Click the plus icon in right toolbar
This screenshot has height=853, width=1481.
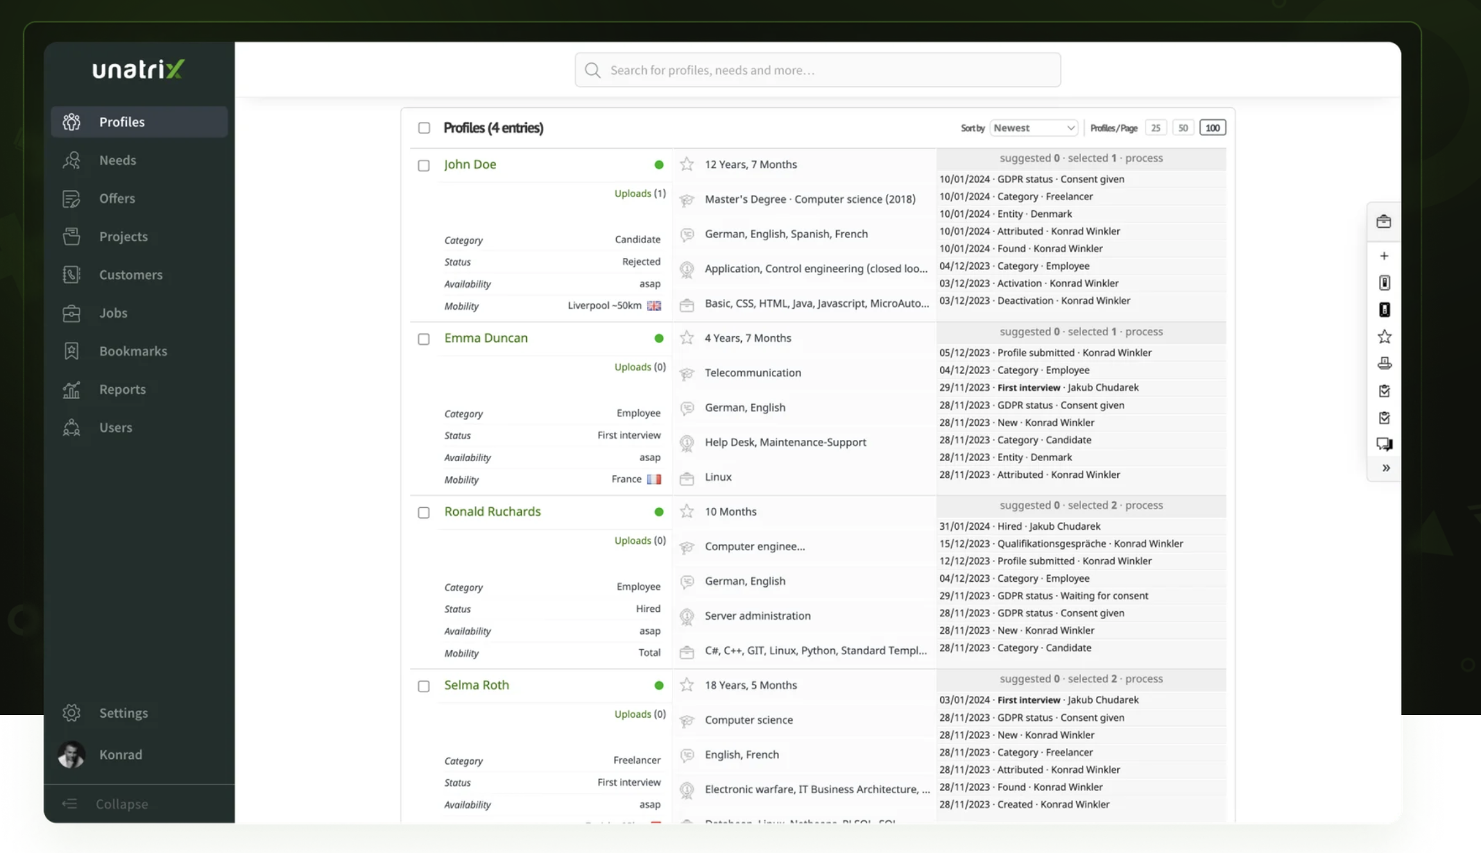tap(1384, 256)
